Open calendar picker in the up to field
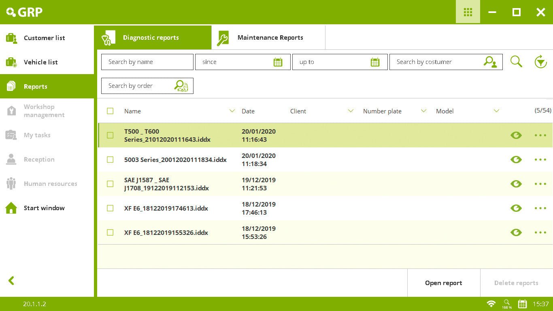 tap(375, 62)
